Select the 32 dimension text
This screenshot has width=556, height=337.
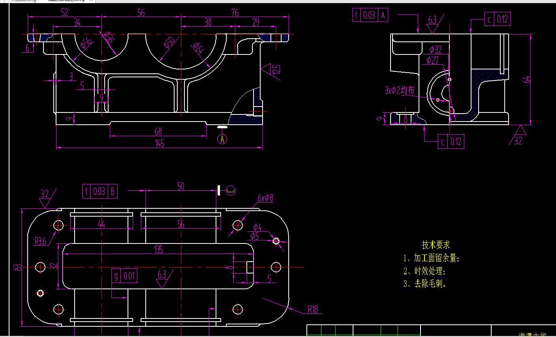click(54, 267)
